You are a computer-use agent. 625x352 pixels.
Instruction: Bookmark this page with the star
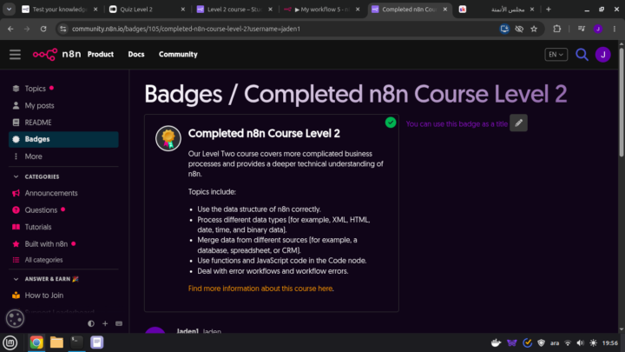[534, 29]
